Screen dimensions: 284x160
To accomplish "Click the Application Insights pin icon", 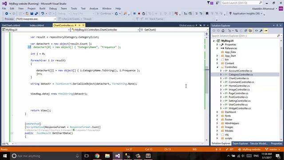I will (230, 14).
